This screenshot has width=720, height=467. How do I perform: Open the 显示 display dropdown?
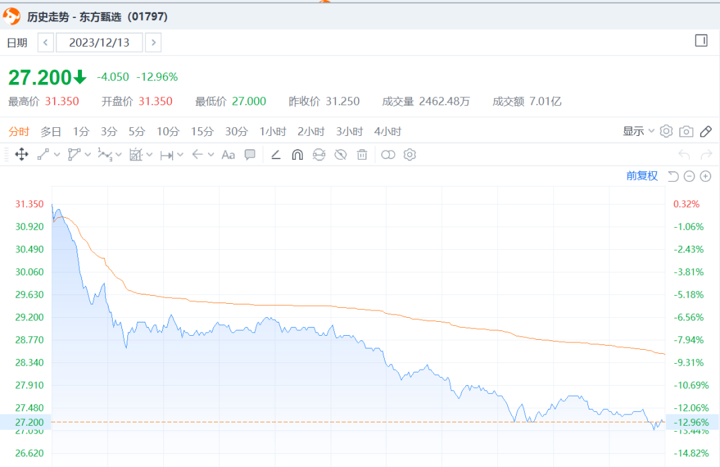(639, 131)
